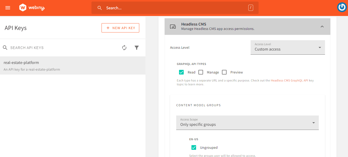Open the API keys filter options
The image size is (348, 157).
(x=137, y=48)
